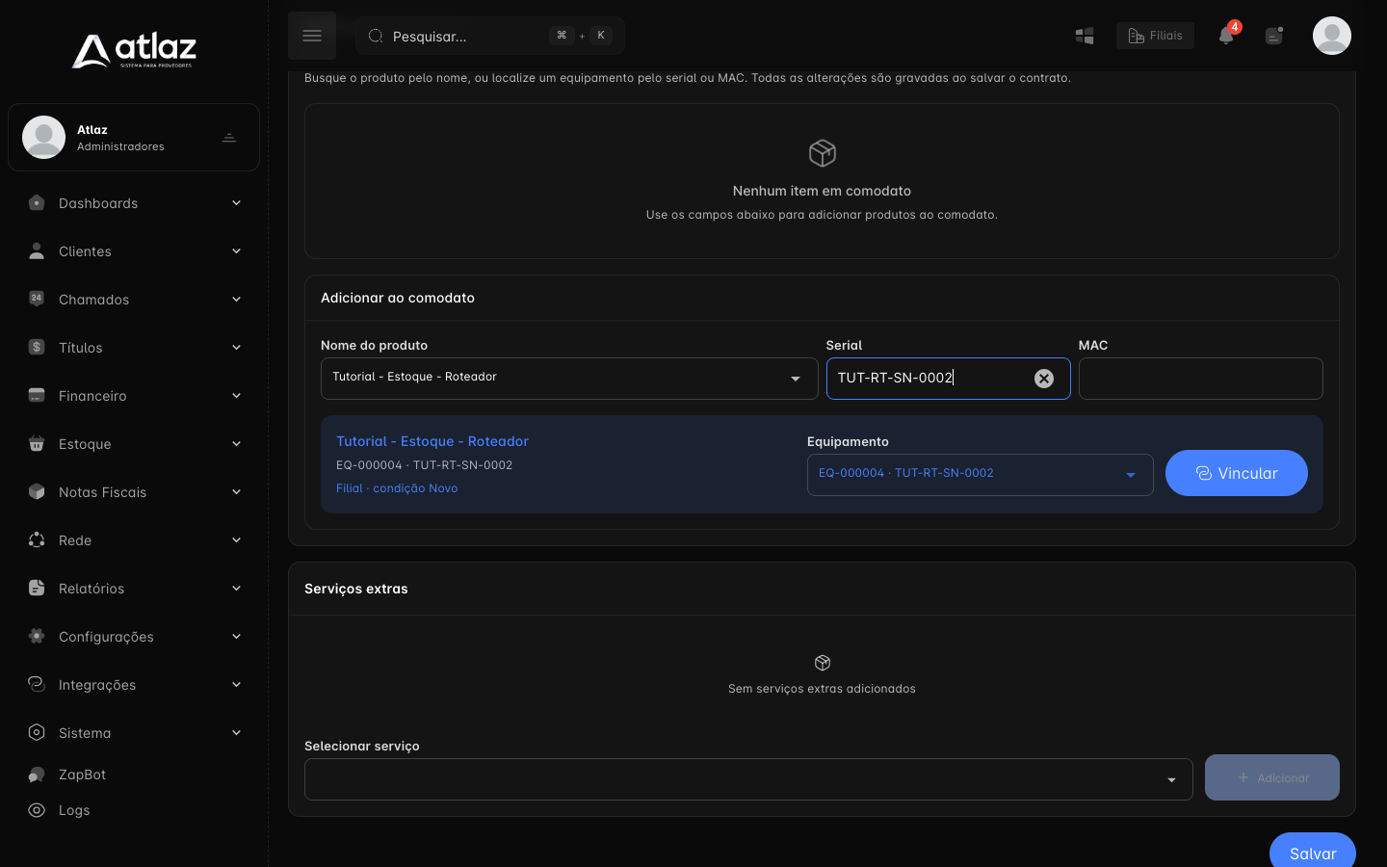1387x867 pixels.
Task: Clear the Serial field with the X icon
Action: tap(1044, 379)
